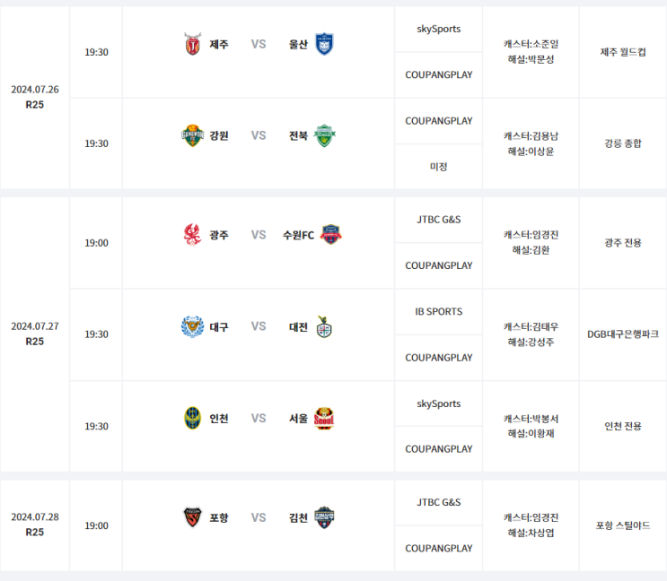Select the 2024.07.27 R25 date cell
The height and width of the screenshot is (581, 667).
point(35,334)
